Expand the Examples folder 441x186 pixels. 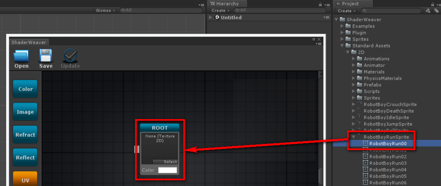[x=342, y=26]
